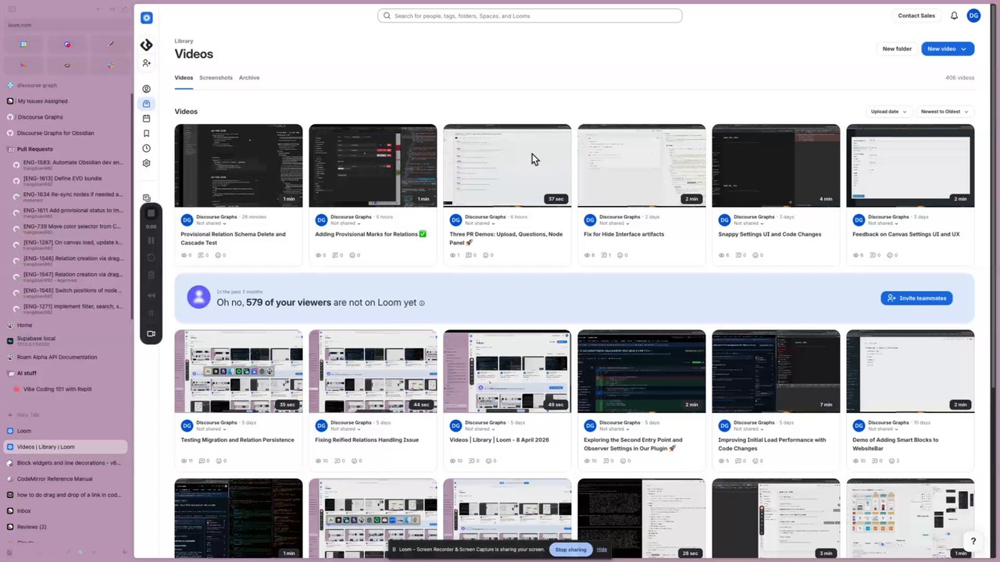This screenshot has height=562, width=1000.
Task: Click the views eye icon on Fix for Hide Interface card
Action: point(587,255)
